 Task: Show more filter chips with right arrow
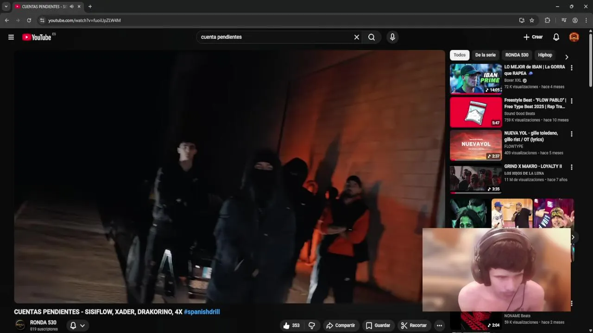click(x=567, y=57)
